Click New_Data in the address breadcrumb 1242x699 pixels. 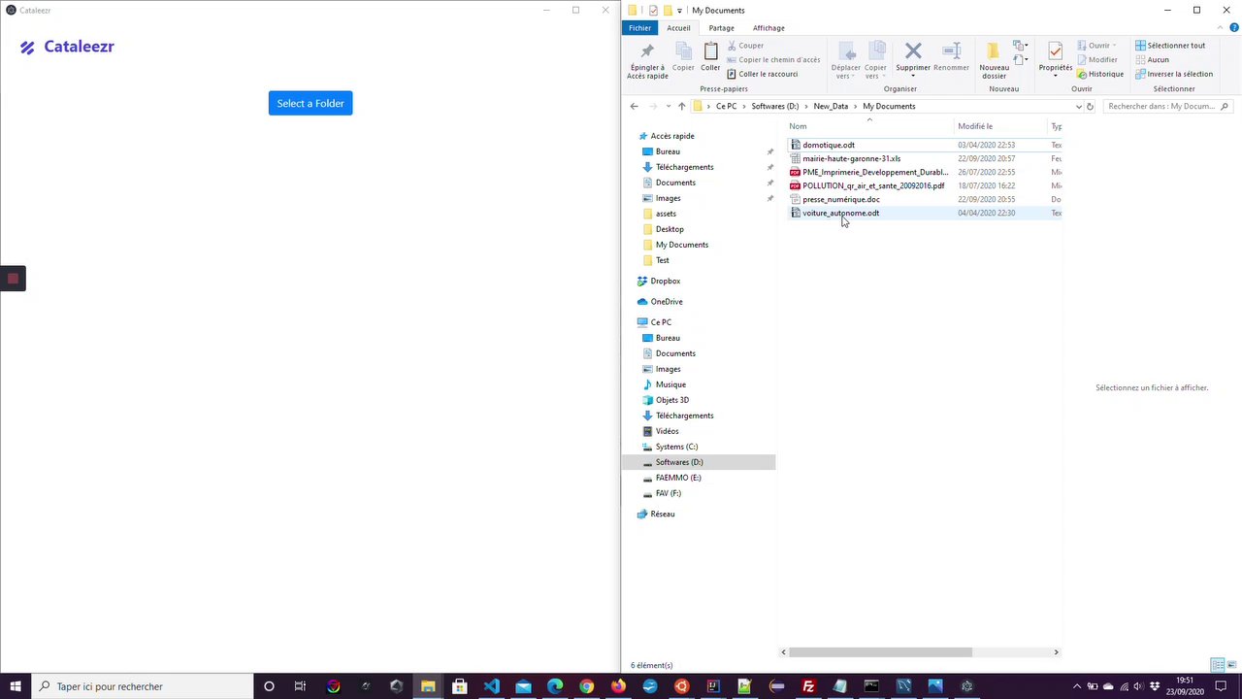coord(831,107)
